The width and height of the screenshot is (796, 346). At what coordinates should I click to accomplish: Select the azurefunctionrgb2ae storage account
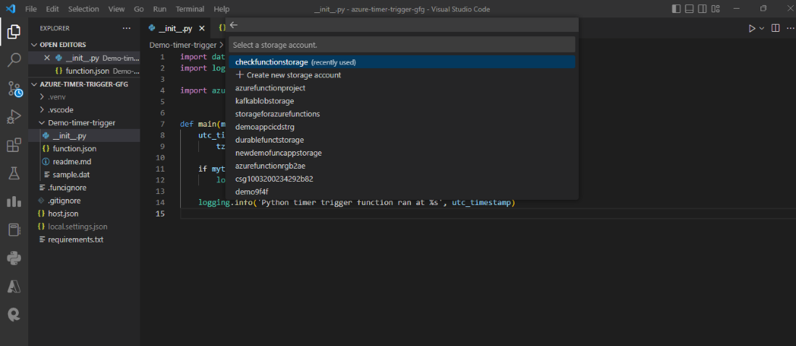pos(402,166)
